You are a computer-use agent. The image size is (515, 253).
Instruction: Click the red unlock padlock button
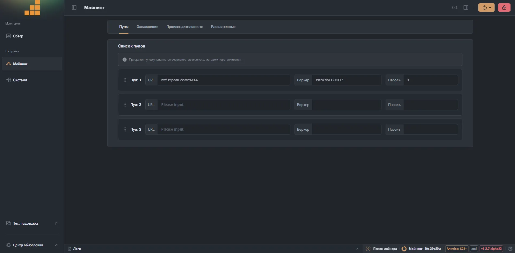[x=504, y=8]
